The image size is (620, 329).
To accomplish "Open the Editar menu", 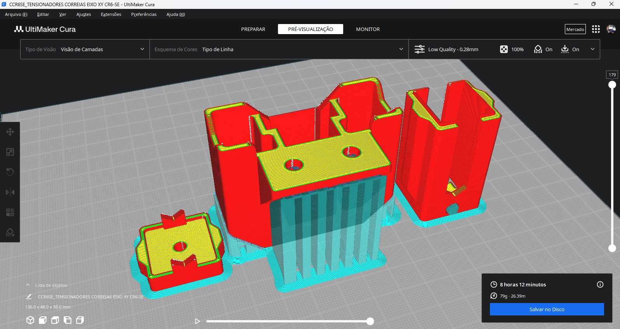I will tap(43, 14).
